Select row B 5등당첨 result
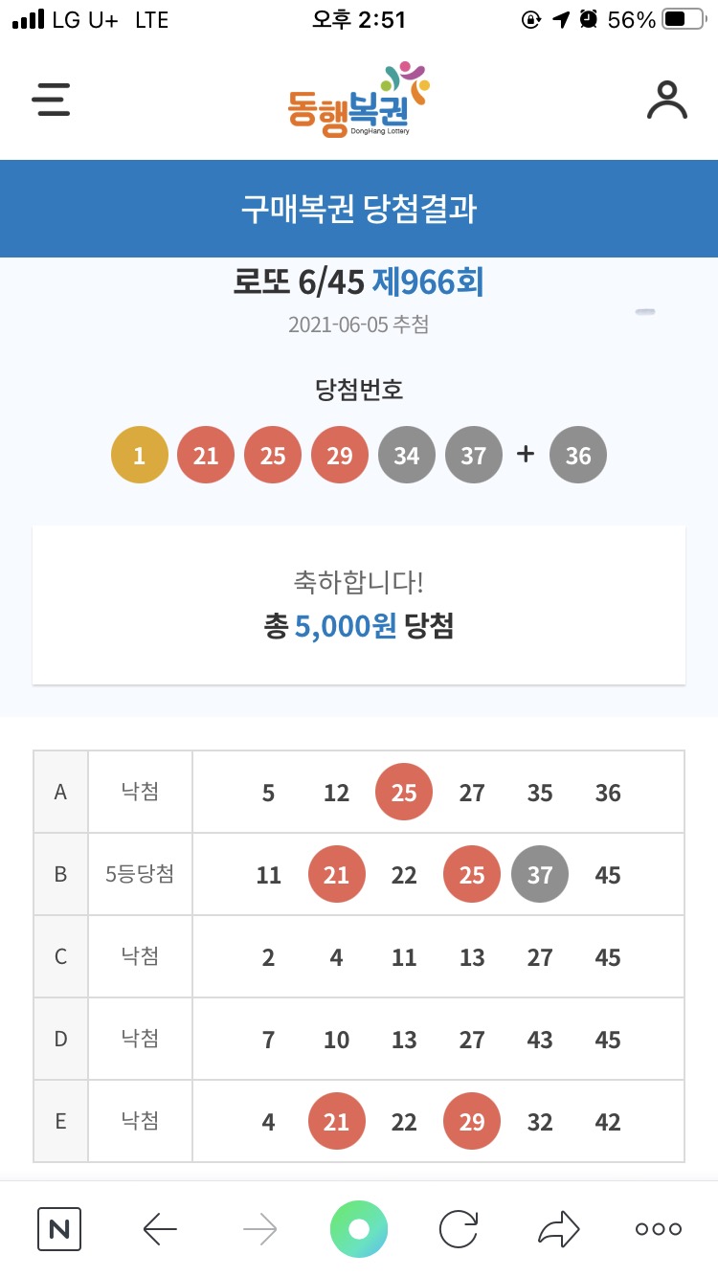 [140, 874]
